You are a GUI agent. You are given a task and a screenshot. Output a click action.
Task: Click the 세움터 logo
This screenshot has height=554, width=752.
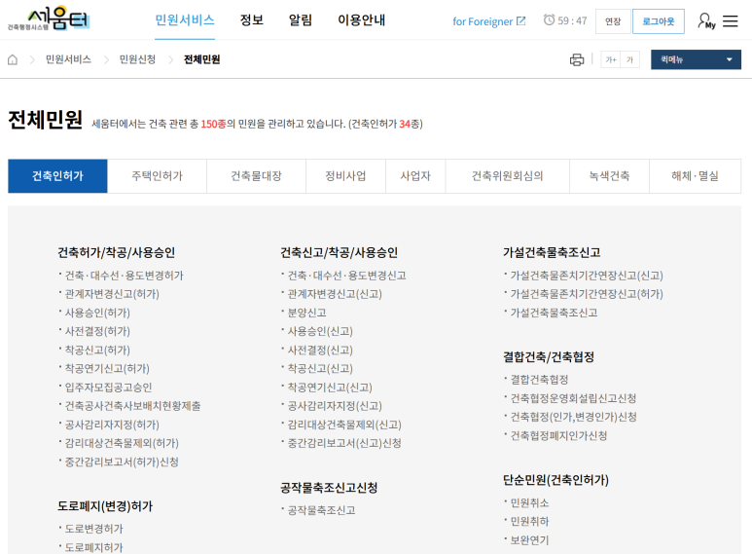(x=49, y=19)
